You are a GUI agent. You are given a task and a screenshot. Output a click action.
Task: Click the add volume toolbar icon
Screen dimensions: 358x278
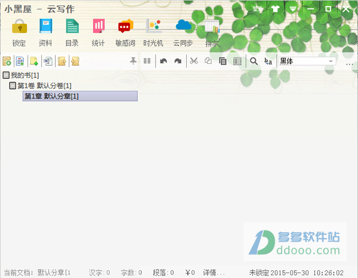pyautogui.click(x=20, y=61)
